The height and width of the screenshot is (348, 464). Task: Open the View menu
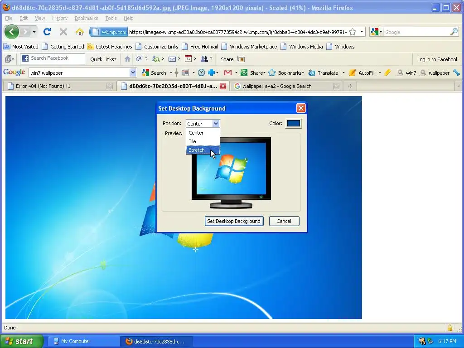point(40,18)
